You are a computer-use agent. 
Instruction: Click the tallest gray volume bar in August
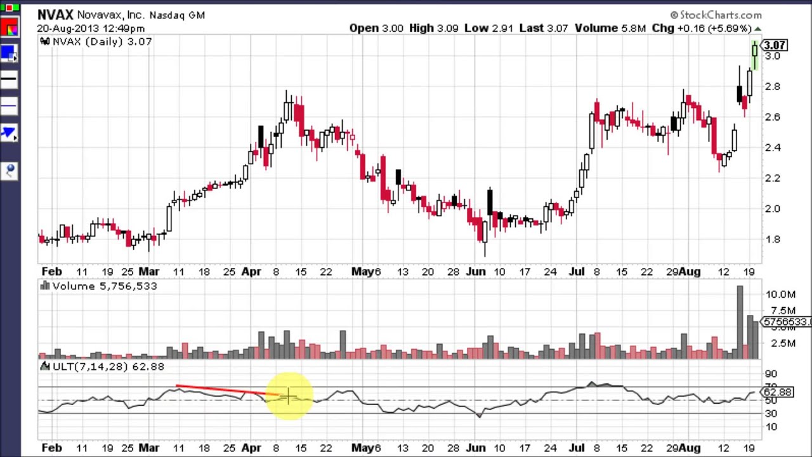(740, 322)
